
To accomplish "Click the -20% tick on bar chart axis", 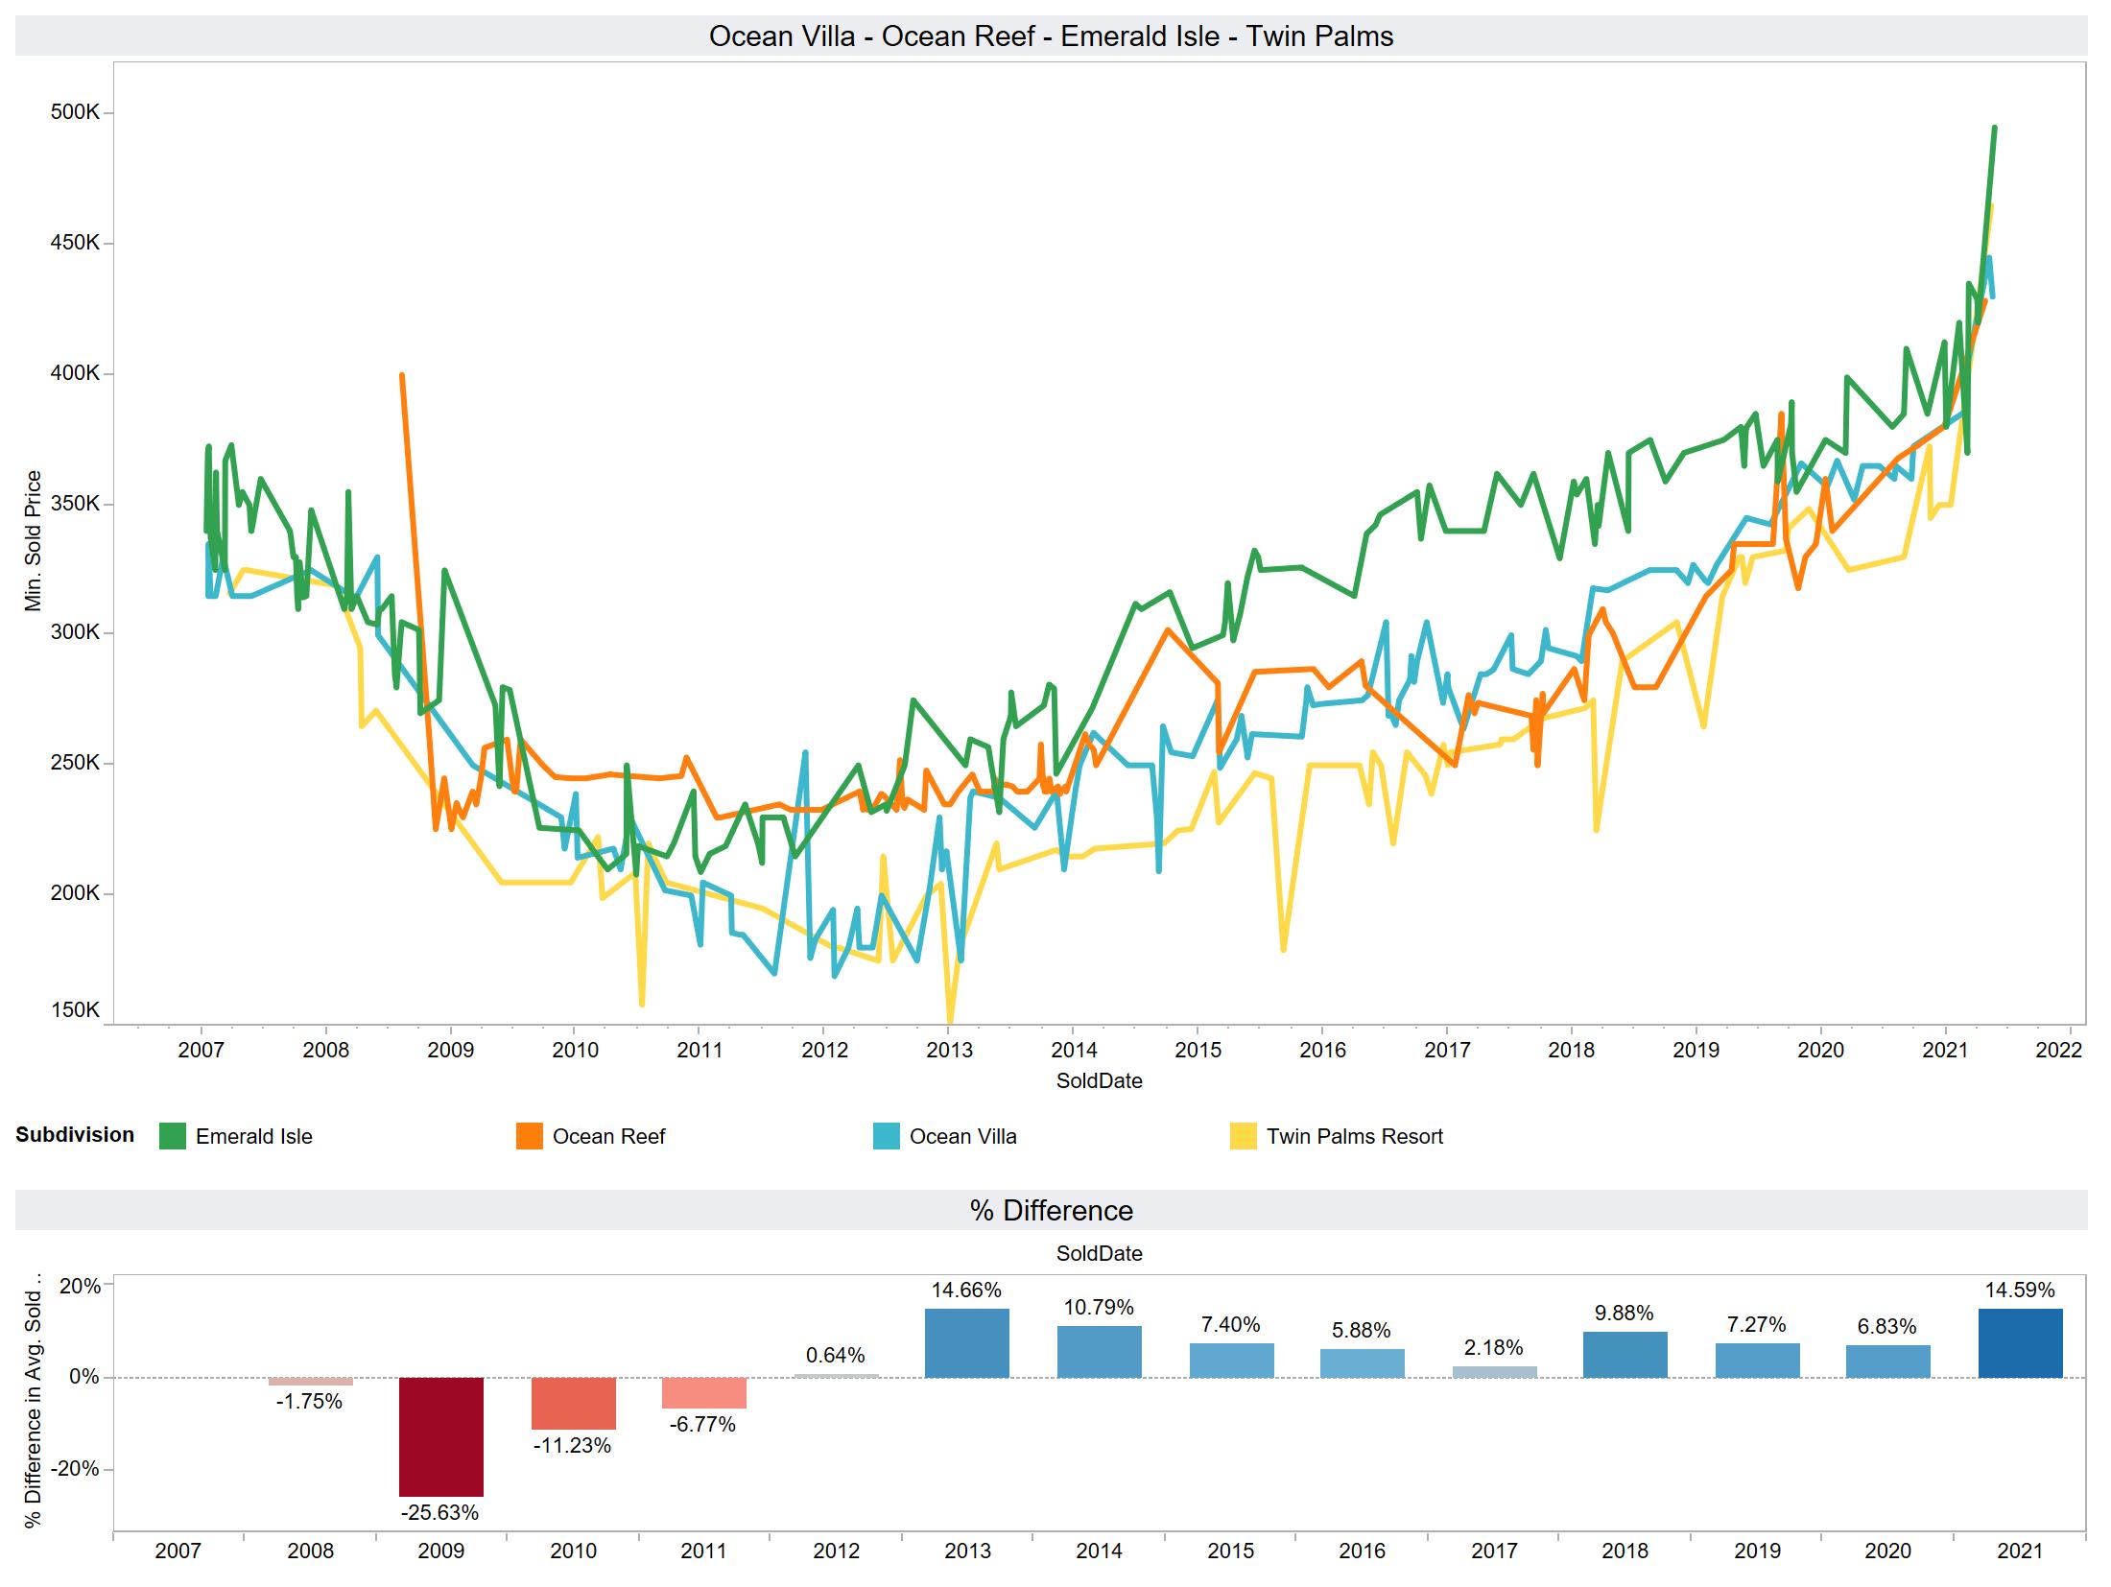I will tap(76, 1470).
